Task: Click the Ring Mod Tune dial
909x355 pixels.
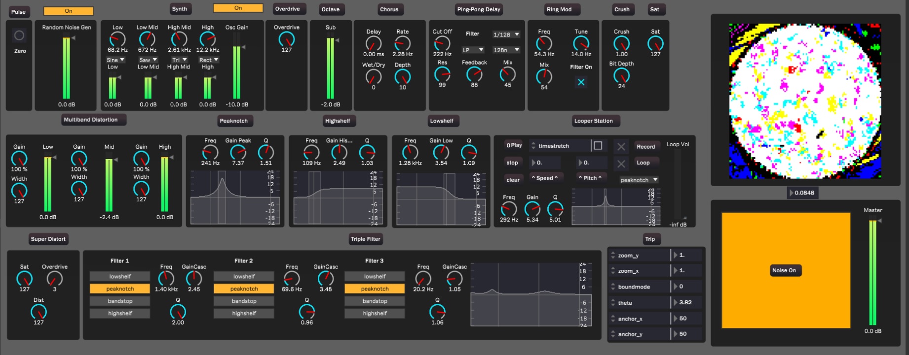Action: (581, 43)
